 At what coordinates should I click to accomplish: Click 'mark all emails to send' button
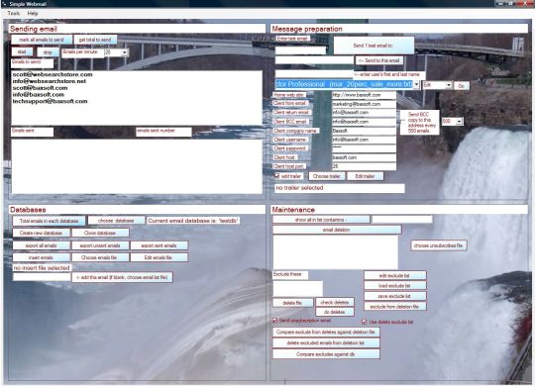click(x=42, y=40)
